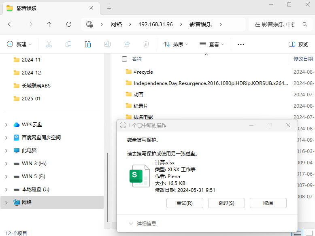Screen dimensions: 315x236
Task: Click the Copy icon in toolbar
Action: (x=68, y=44)
